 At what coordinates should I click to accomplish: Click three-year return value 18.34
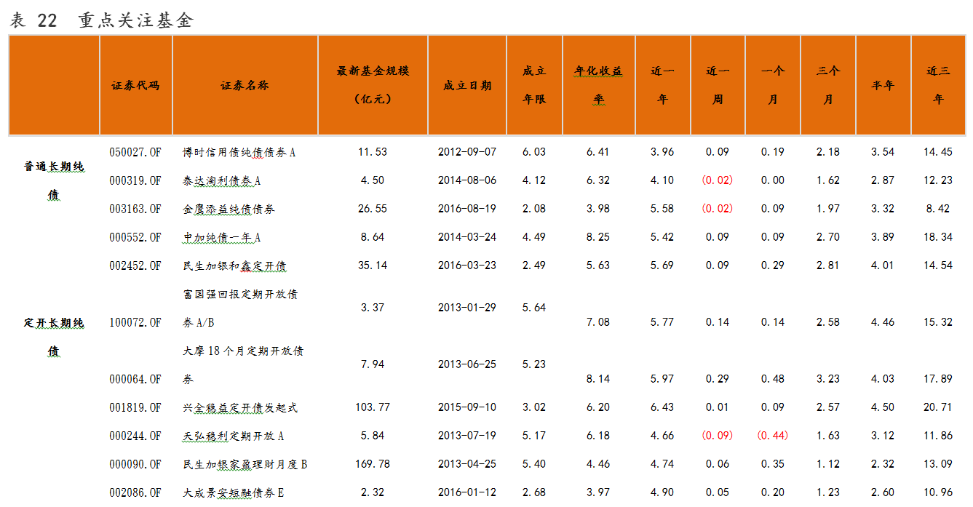tap(938, 237)
